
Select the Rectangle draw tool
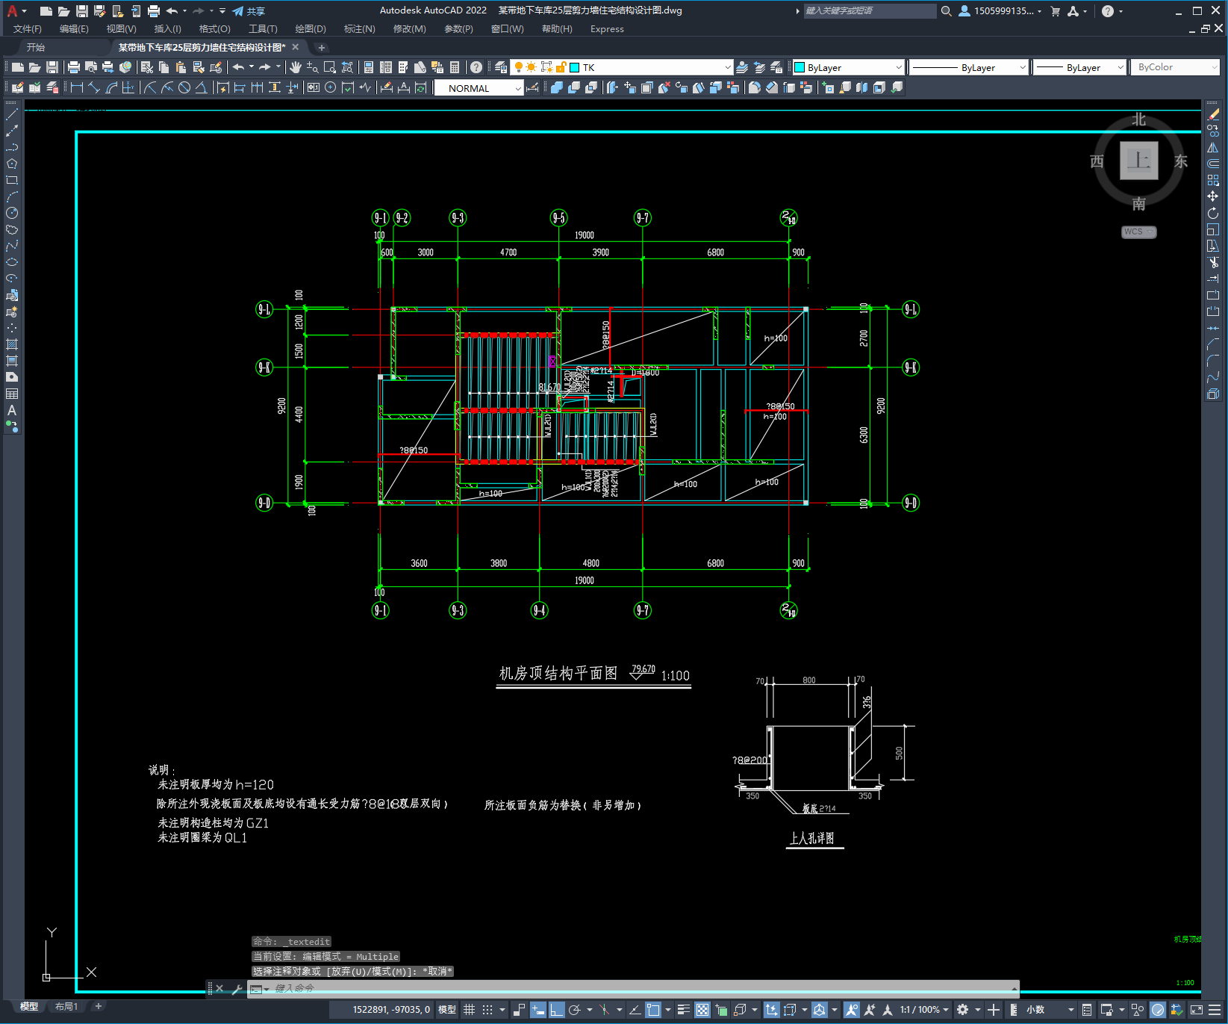(x=12, y=180)
